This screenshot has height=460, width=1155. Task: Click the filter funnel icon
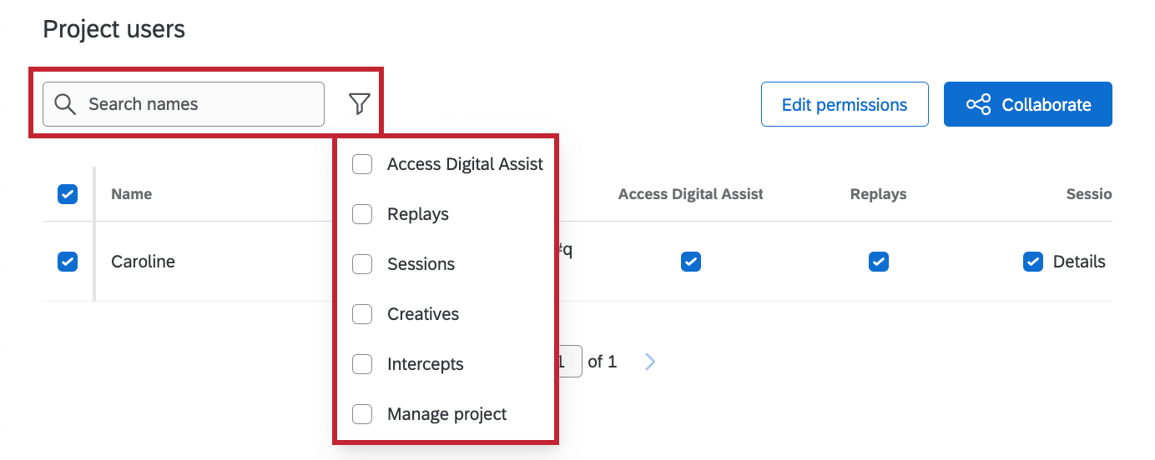click(359, 104)
